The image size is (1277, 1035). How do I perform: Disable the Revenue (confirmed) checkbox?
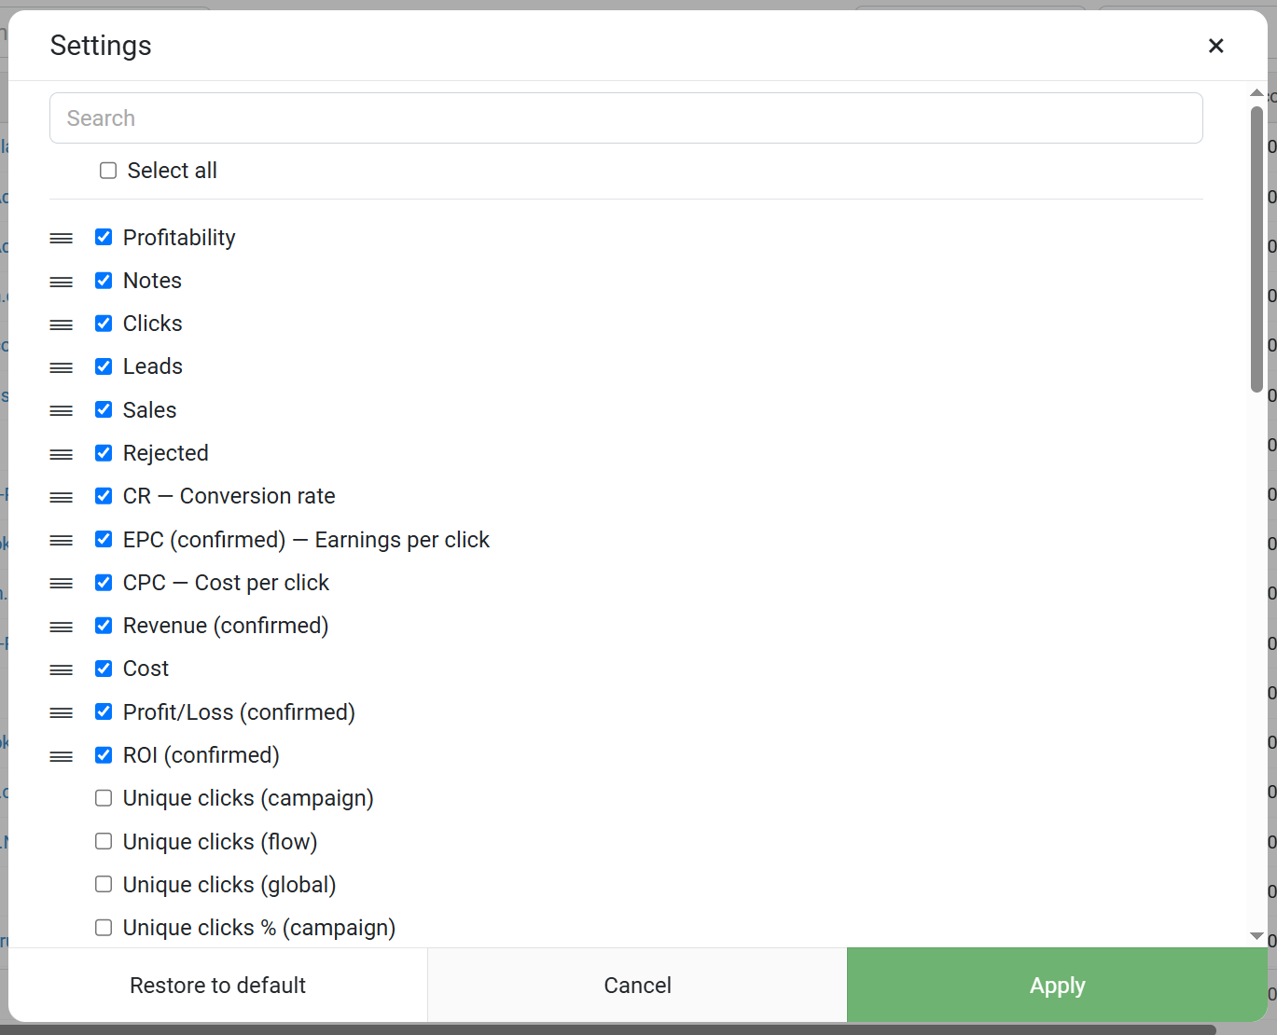point(104,626)
